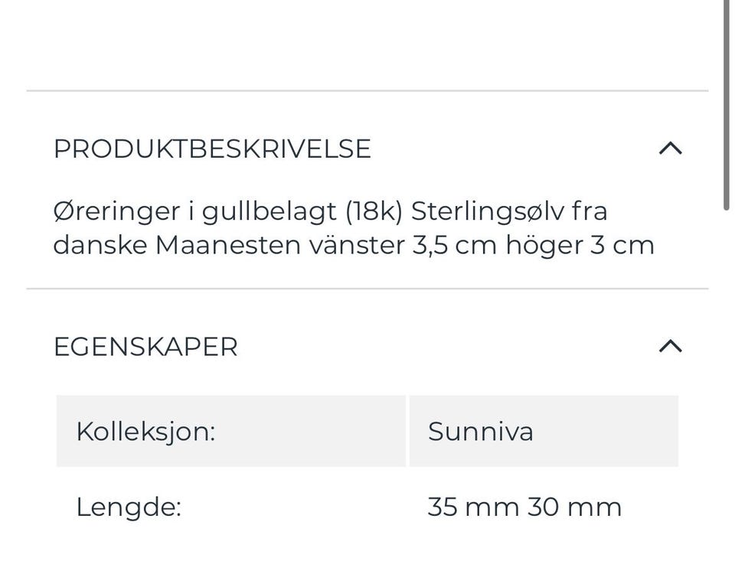This screenshot has width=735, height=568.
Task: Select the 35 mm 30 mm length value
Action: [524, 506]
